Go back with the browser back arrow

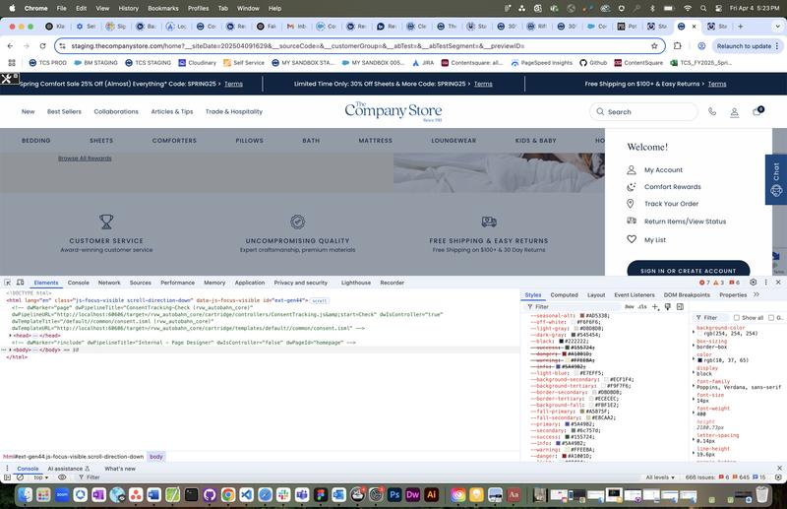(11, 45)
